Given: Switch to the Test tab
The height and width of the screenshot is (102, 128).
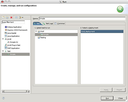Looking at the screenshot, I should point(37,24).
